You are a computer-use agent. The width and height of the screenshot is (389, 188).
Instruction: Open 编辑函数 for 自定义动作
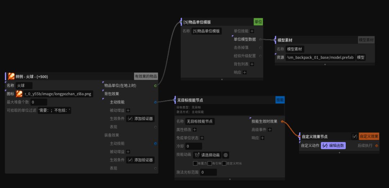[x=333, y=146]
